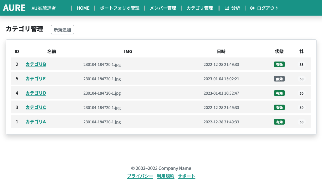322x183 pixels.
Task: Toggle the 有効 status badge for カテゴリB
Action: [x=279, y=64]
